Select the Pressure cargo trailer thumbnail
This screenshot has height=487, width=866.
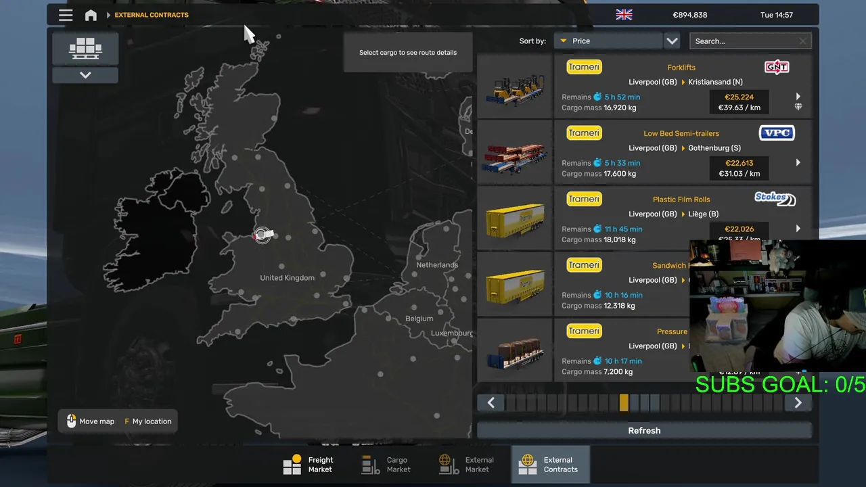click(x=515, y=350)
